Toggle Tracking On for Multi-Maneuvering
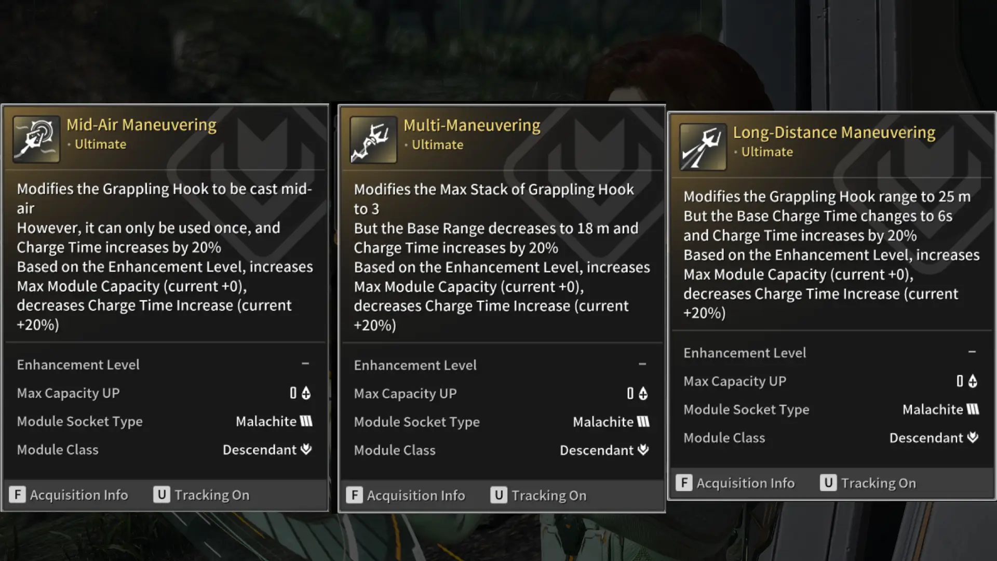The image size is (997, 561). 538,496
